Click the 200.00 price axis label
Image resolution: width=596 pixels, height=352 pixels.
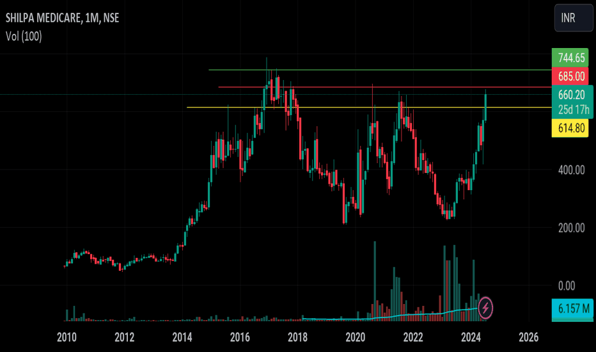click(x=571, y=228)
